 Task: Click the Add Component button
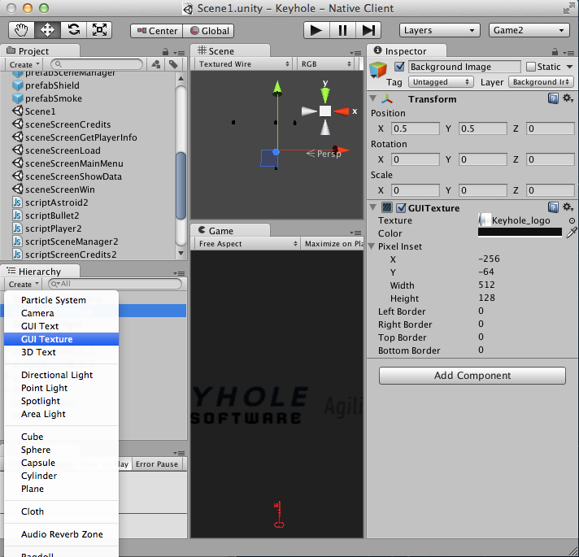point(472,376)
